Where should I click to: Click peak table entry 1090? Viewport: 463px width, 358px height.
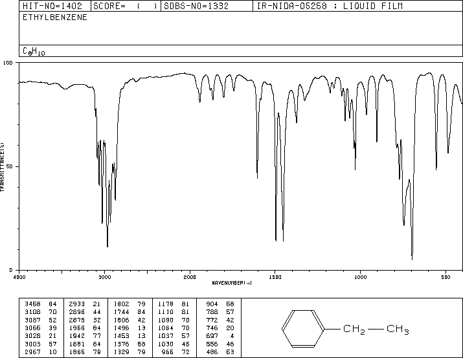click(166, 320)
